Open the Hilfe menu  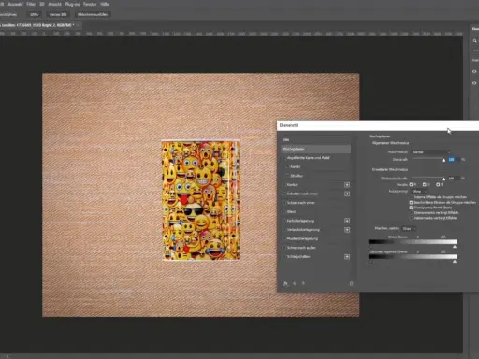pos(105,4)
